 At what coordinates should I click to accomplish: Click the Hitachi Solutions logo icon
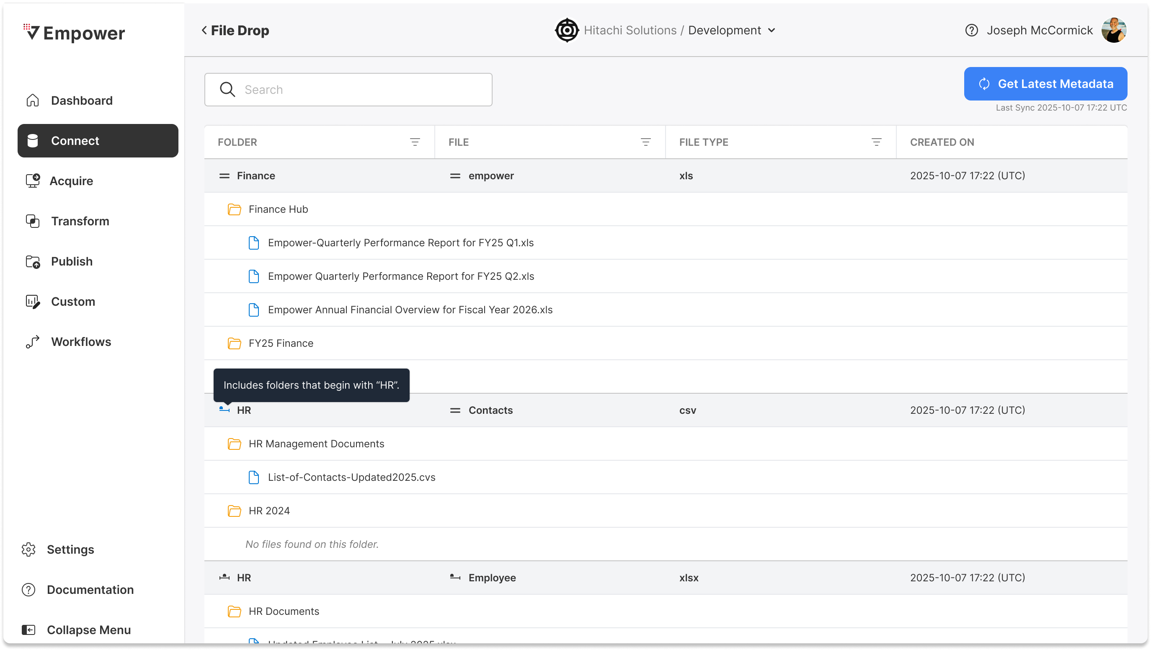tap(567, 31)
